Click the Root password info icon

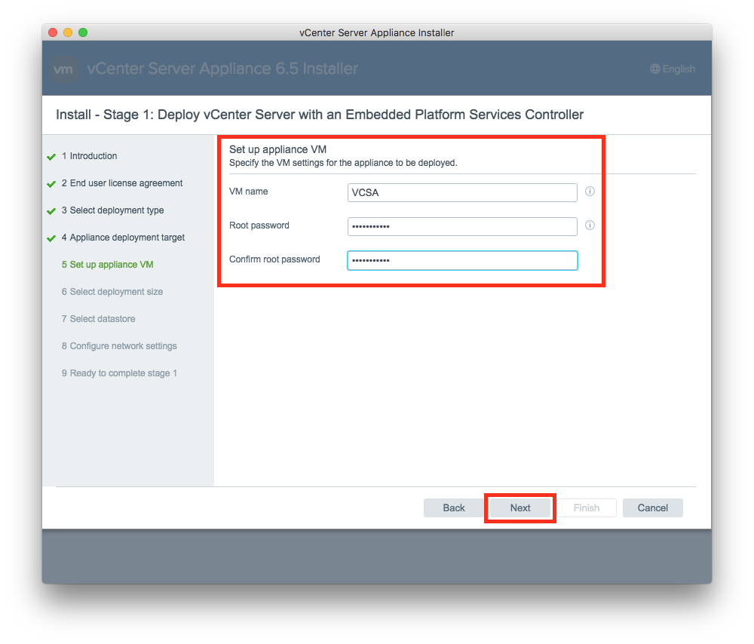(x=590, y=225)
